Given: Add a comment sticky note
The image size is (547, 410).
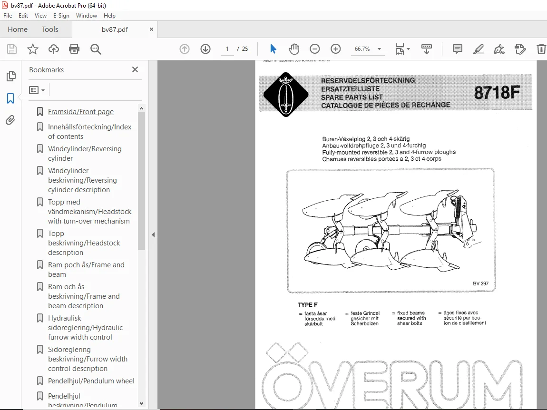Looking at the screenshot, I should pos(458,49).
